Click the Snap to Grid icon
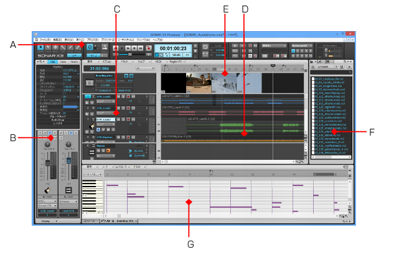Screen dimensions: 399x255 [90, 47]
